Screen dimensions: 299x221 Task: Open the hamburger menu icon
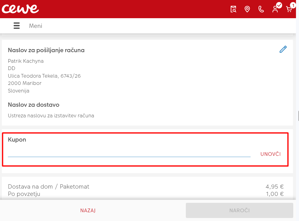(x=17, y=26)
